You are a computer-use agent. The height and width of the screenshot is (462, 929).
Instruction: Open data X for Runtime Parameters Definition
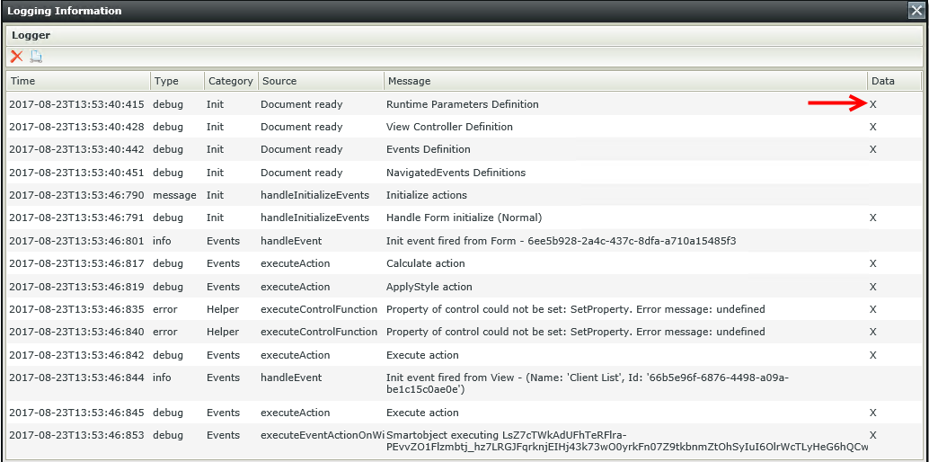(x=872, y=104)
